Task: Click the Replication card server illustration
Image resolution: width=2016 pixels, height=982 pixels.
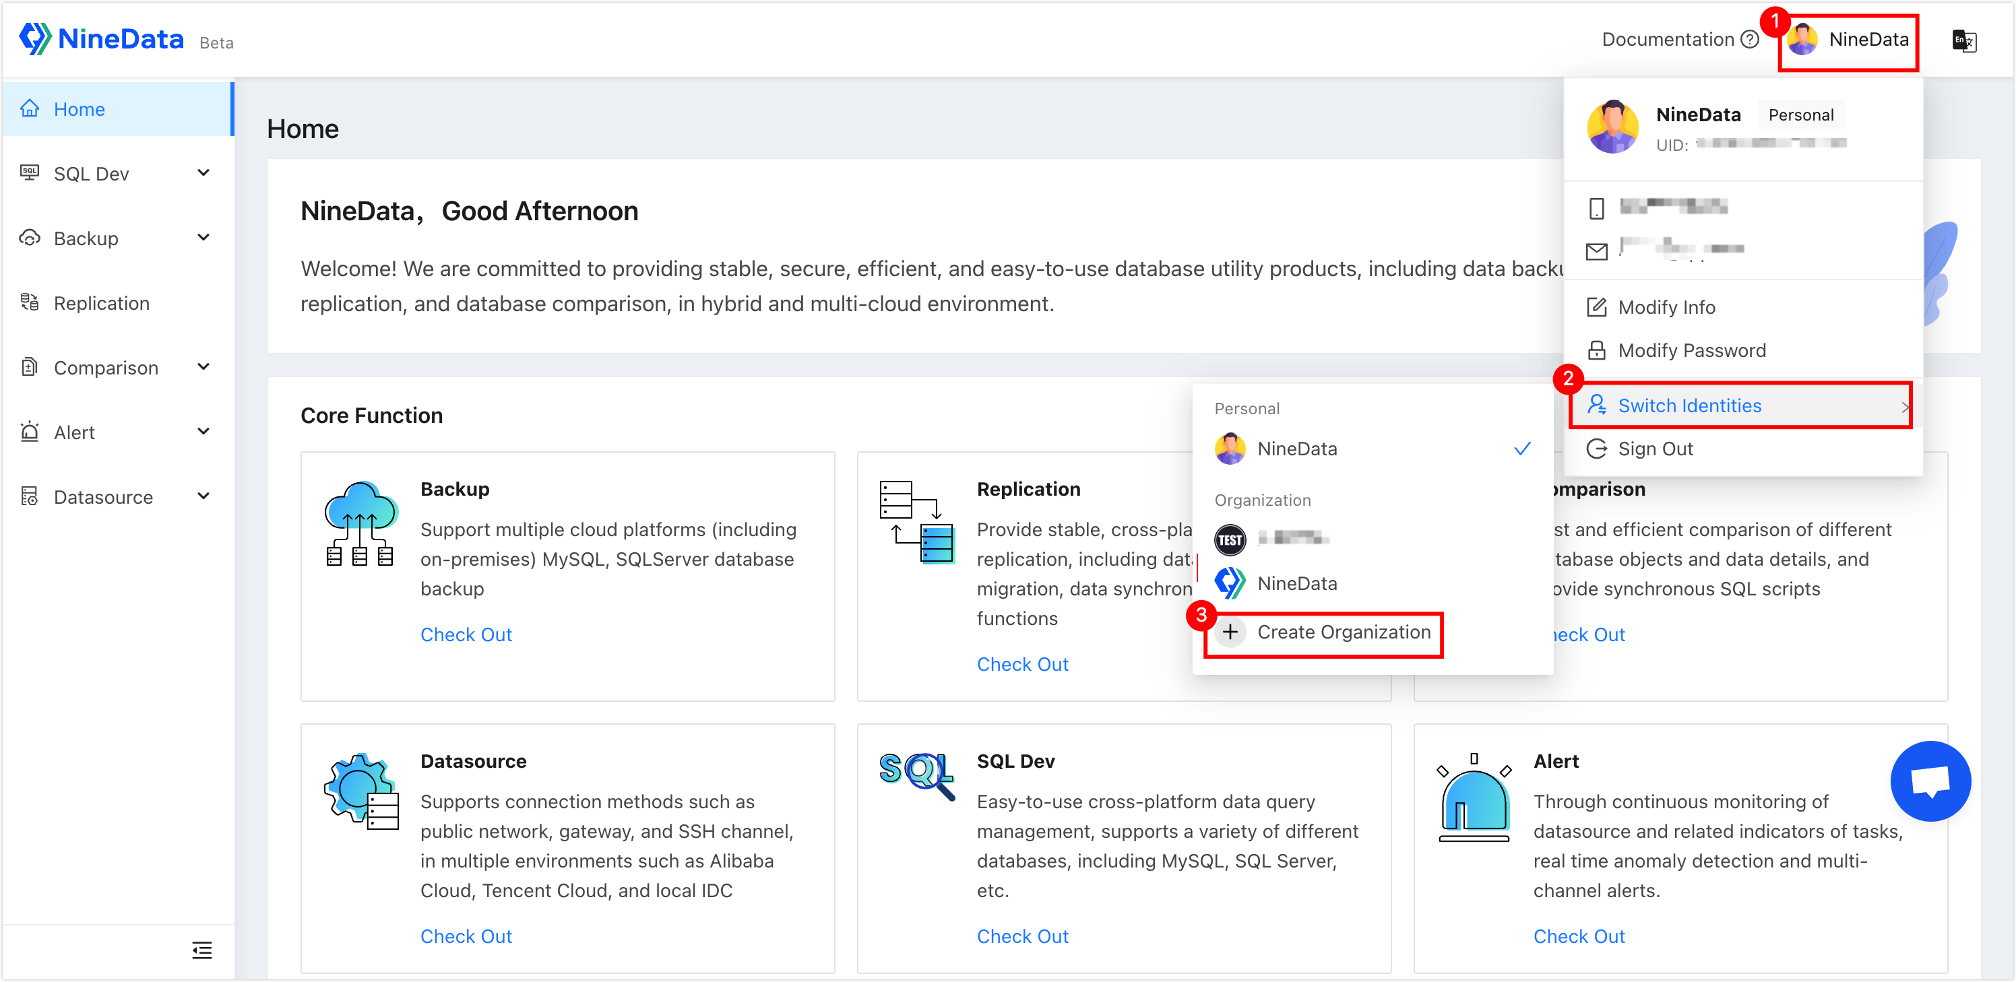Action: 916,522
